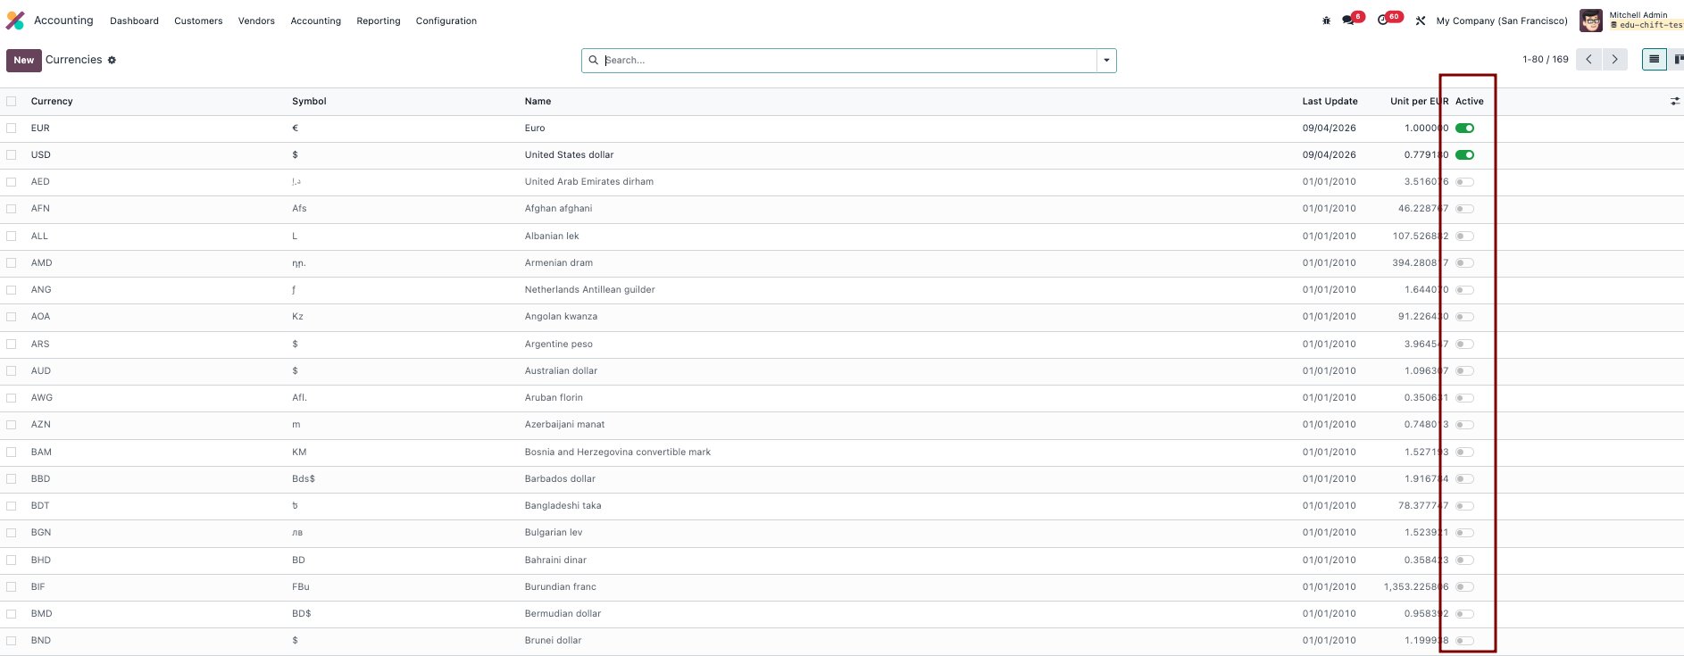Focus the Search input field
1684x656 pixels.
[848, 61]
